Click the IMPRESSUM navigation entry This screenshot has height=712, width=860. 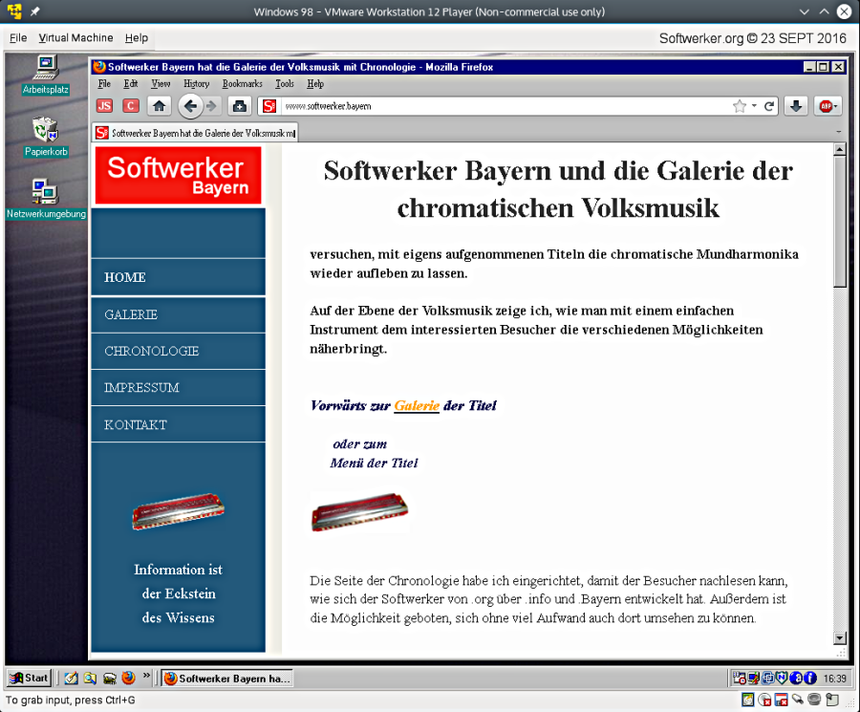[x=141, y=388]
